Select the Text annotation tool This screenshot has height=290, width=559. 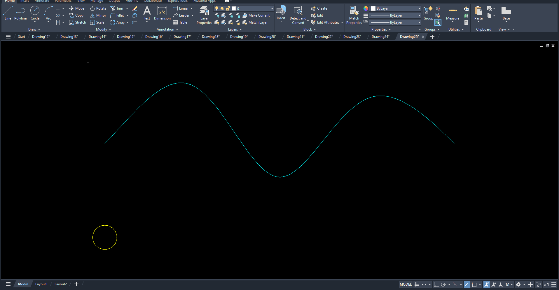point(147,13)
